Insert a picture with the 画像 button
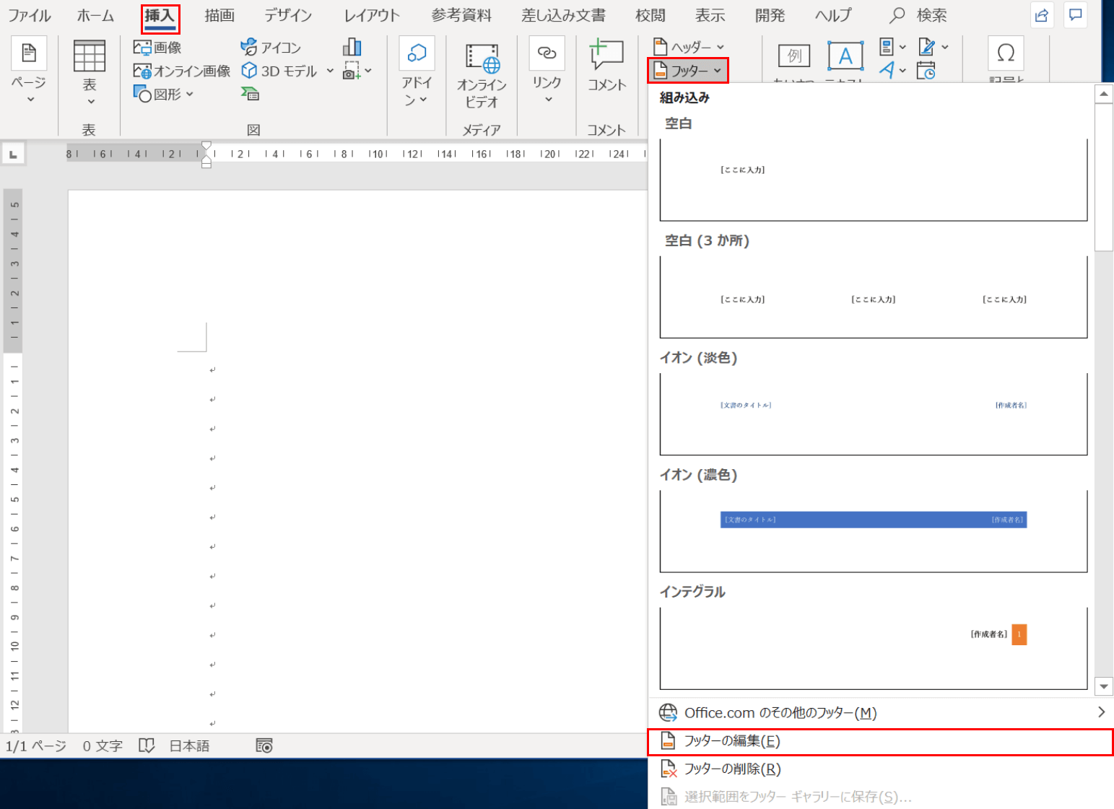 point(157,48)
